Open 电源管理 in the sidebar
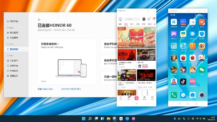217x122 pixels. pyautogui.click(x=14, y=38)
